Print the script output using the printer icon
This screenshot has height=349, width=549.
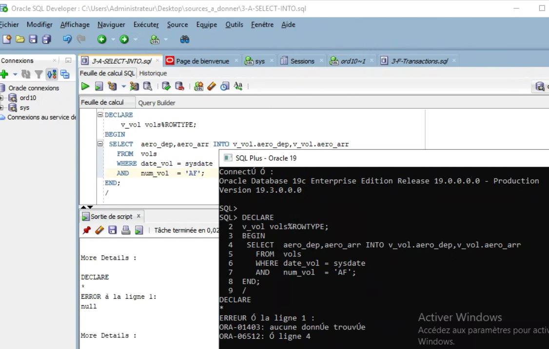126,230
